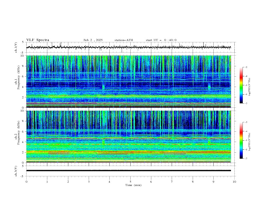Click the upper PSD color scale bar
The width and height of the screenshot is (264, 204).
click(241, 85)
